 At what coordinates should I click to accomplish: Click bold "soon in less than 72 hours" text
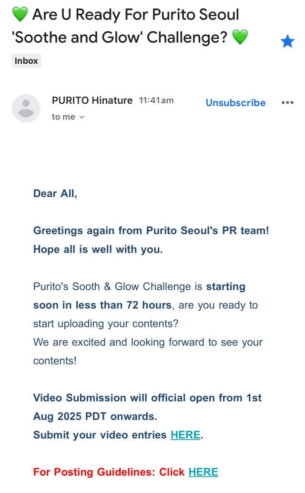point(102,305)
